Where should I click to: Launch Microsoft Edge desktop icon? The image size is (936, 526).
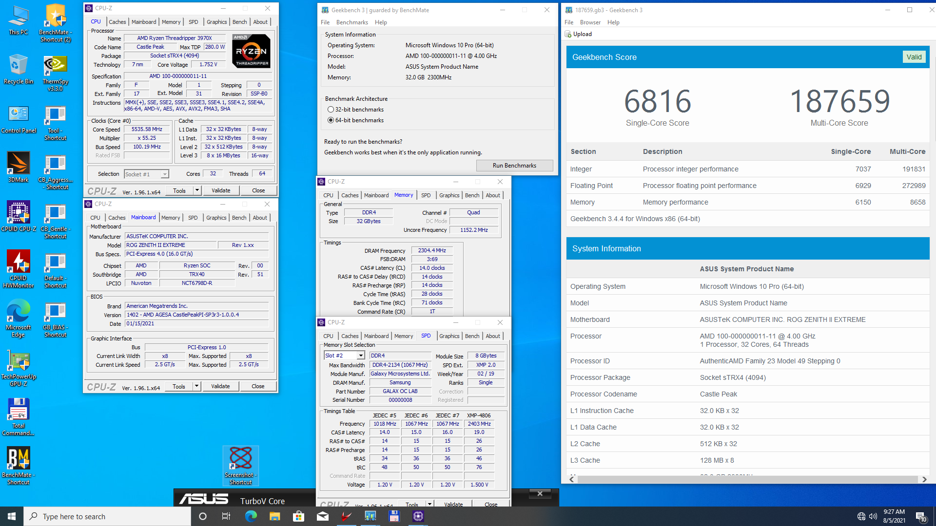(19, 319)
